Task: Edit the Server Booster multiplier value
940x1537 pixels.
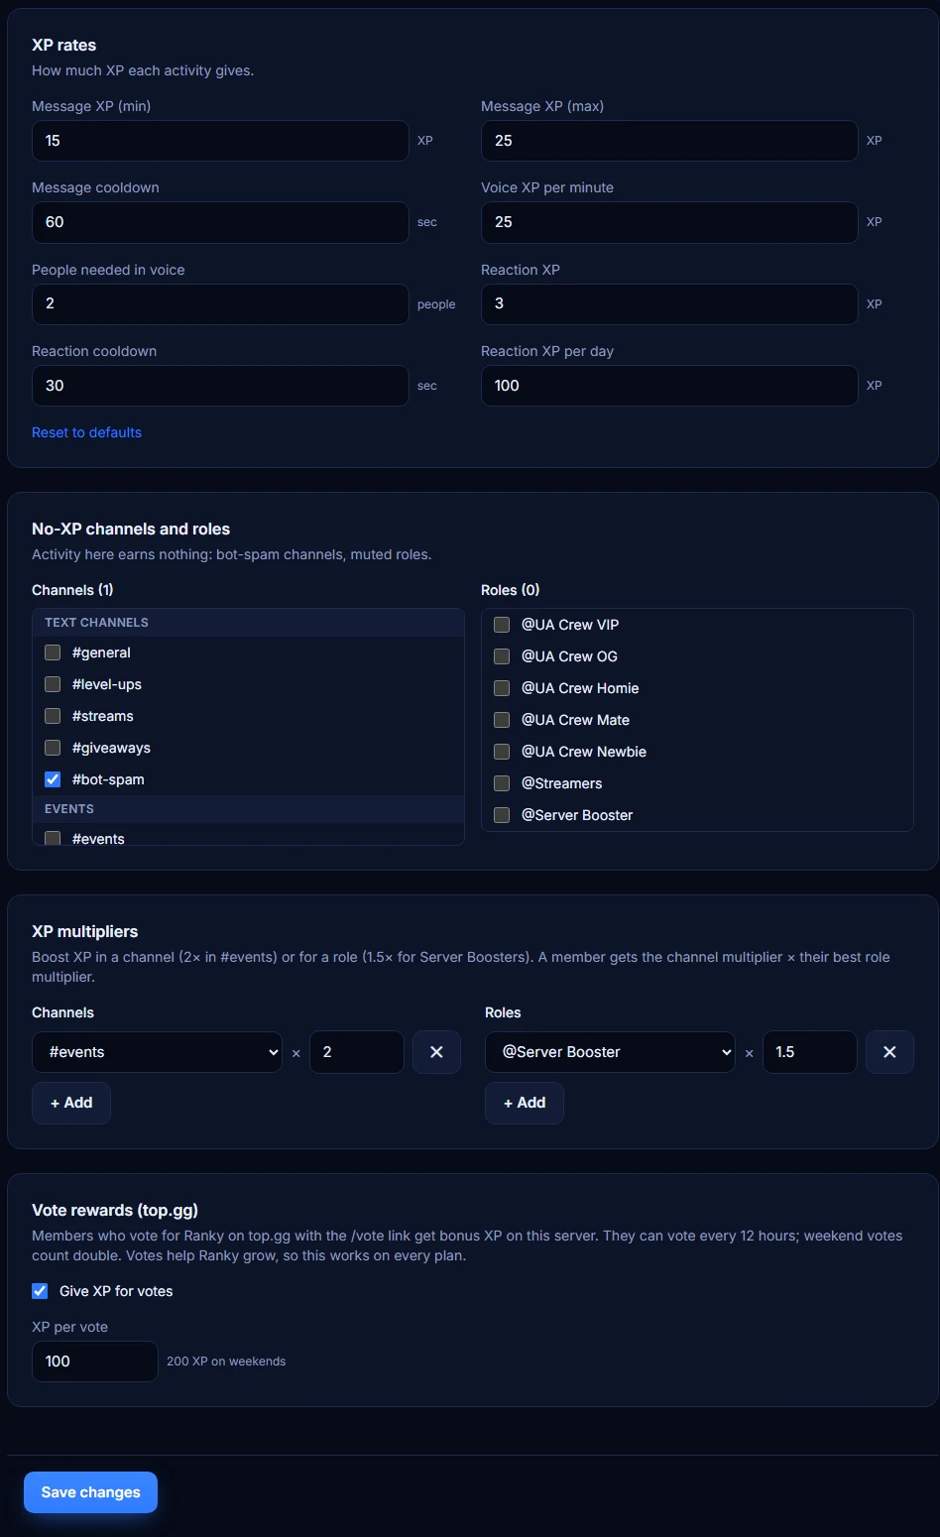Action: (810, 1052)
